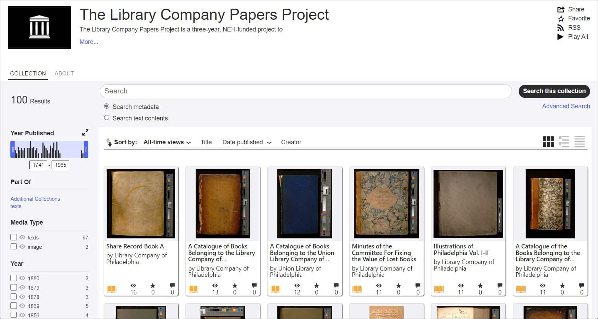Select the COLLECTION tab

tap(28, 73)
